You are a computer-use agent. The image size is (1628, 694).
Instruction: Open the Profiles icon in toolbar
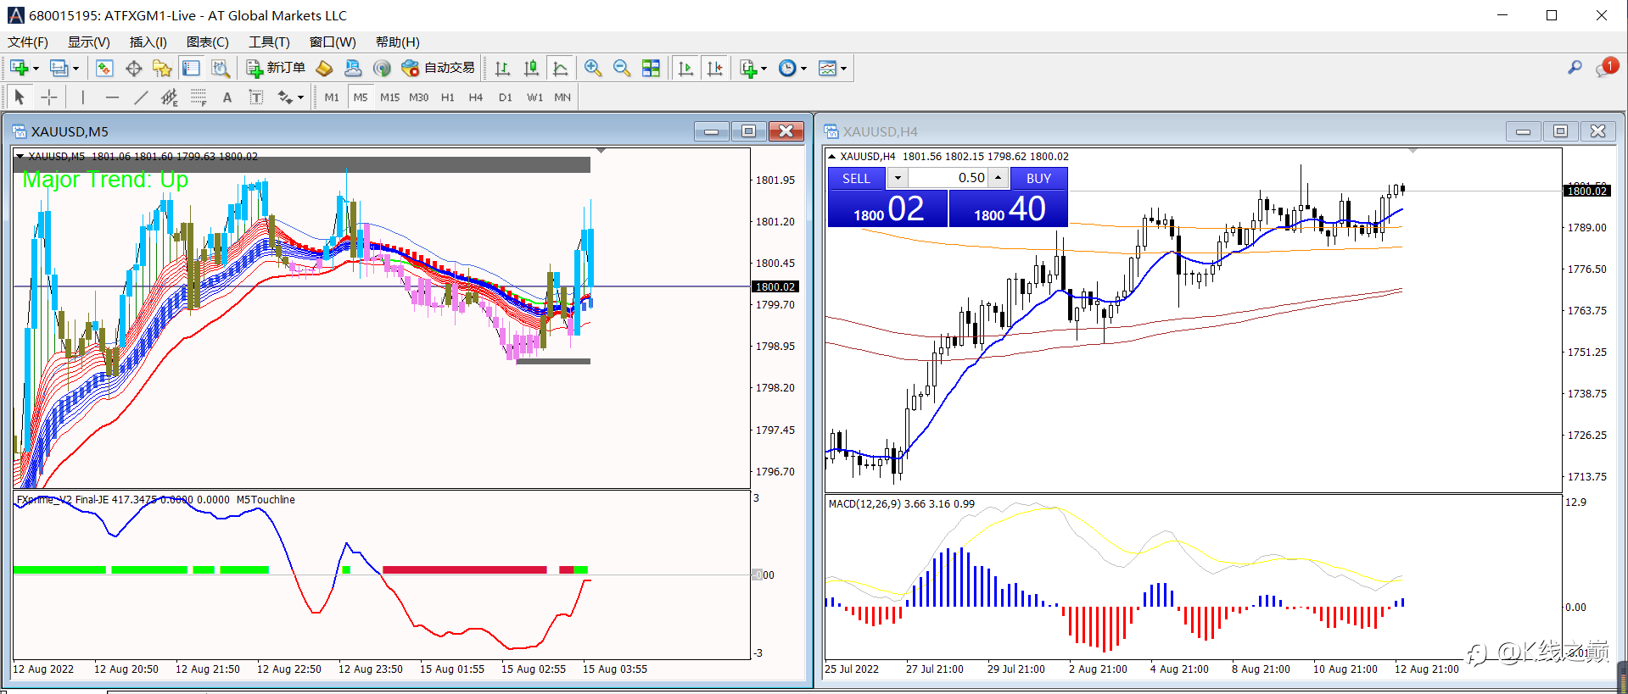59,69
